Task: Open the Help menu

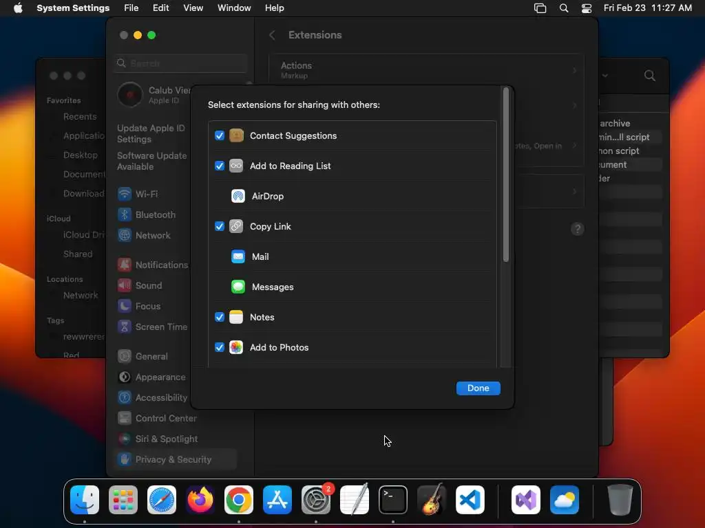Action: (x=274, y=8)
